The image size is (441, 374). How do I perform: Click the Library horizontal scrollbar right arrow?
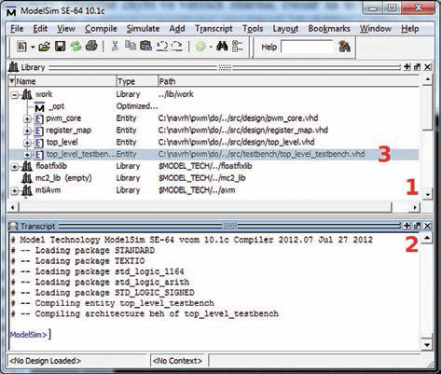(415, 207)
